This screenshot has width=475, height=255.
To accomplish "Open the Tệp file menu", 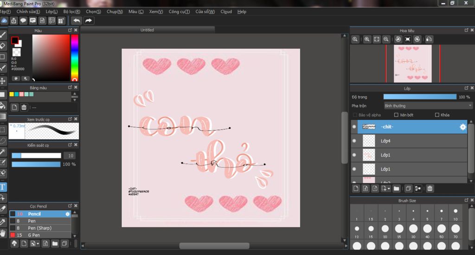I will [x=5, y=12].
